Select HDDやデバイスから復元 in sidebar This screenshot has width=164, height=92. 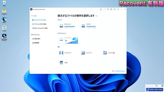pos(39,20)
